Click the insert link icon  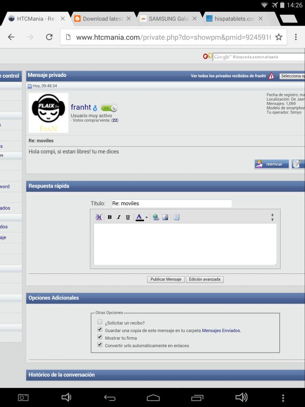tap(156, 217)
